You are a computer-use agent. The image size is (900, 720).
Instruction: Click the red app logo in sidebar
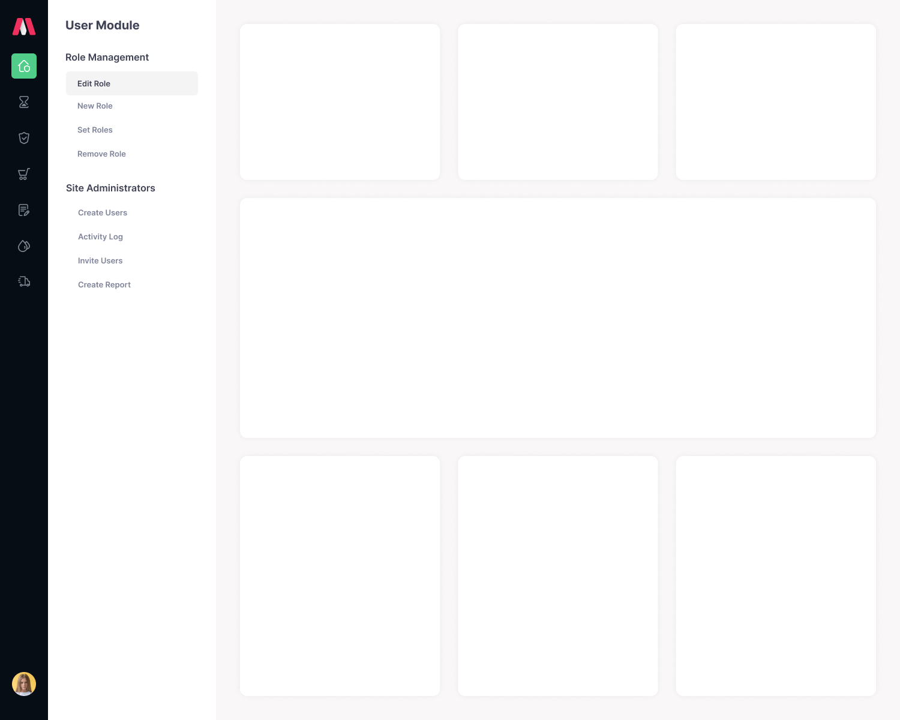click(x=24, y=26)
